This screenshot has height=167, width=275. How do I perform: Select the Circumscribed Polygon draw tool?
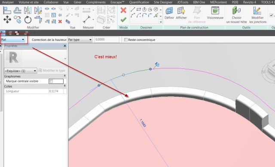pos(150,9)
